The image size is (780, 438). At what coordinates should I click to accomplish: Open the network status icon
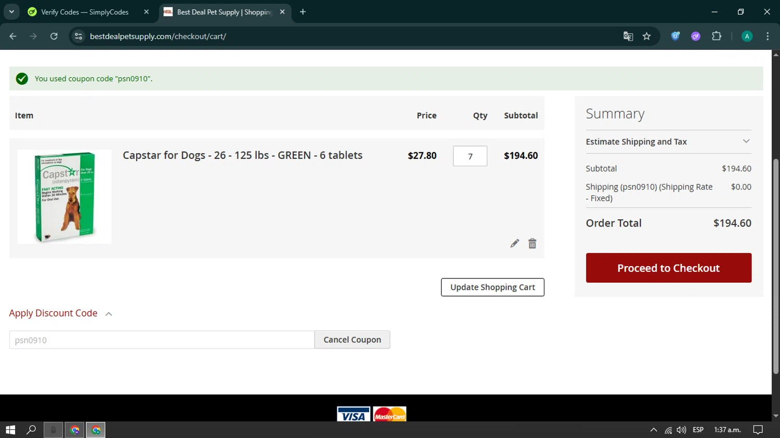click(x=668, y=430)
